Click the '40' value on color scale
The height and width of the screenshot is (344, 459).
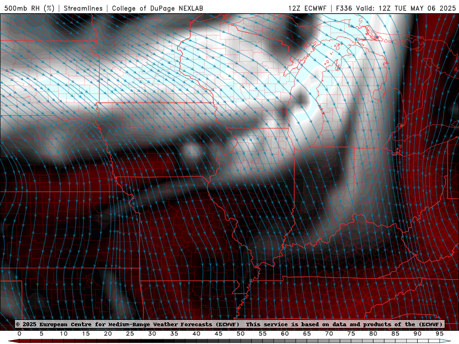pos(196,334)
